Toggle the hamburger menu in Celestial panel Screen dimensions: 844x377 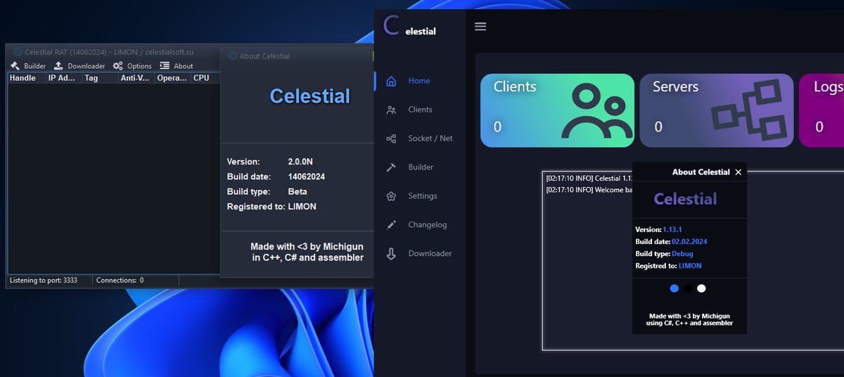(x=480, y=26)
